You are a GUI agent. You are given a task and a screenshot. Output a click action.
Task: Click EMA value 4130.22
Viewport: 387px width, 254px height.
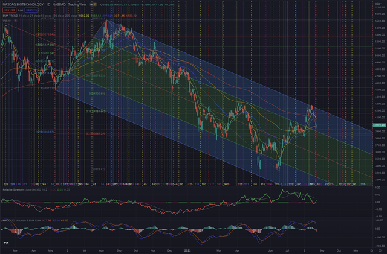point(131,16)
